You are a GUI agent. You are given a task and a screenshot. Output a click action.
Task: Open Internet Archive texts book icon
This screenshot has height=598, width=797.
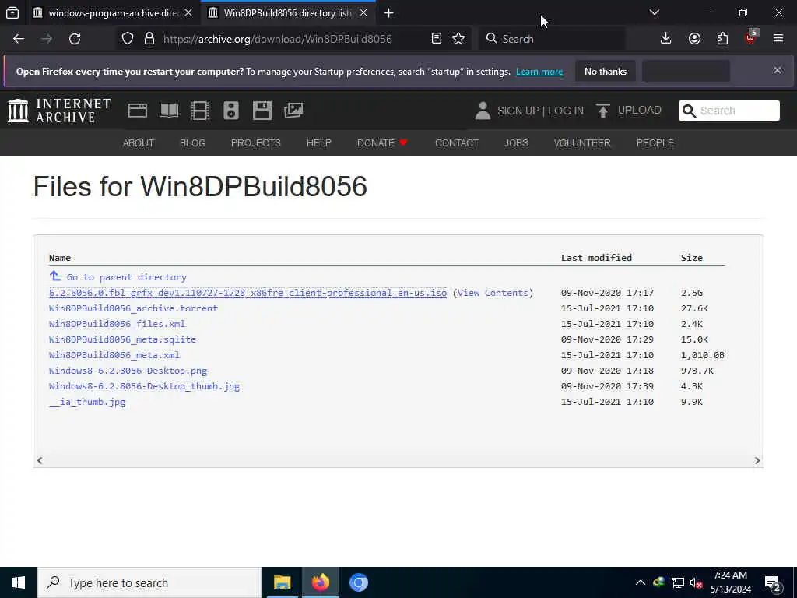(x=169, y=111)
